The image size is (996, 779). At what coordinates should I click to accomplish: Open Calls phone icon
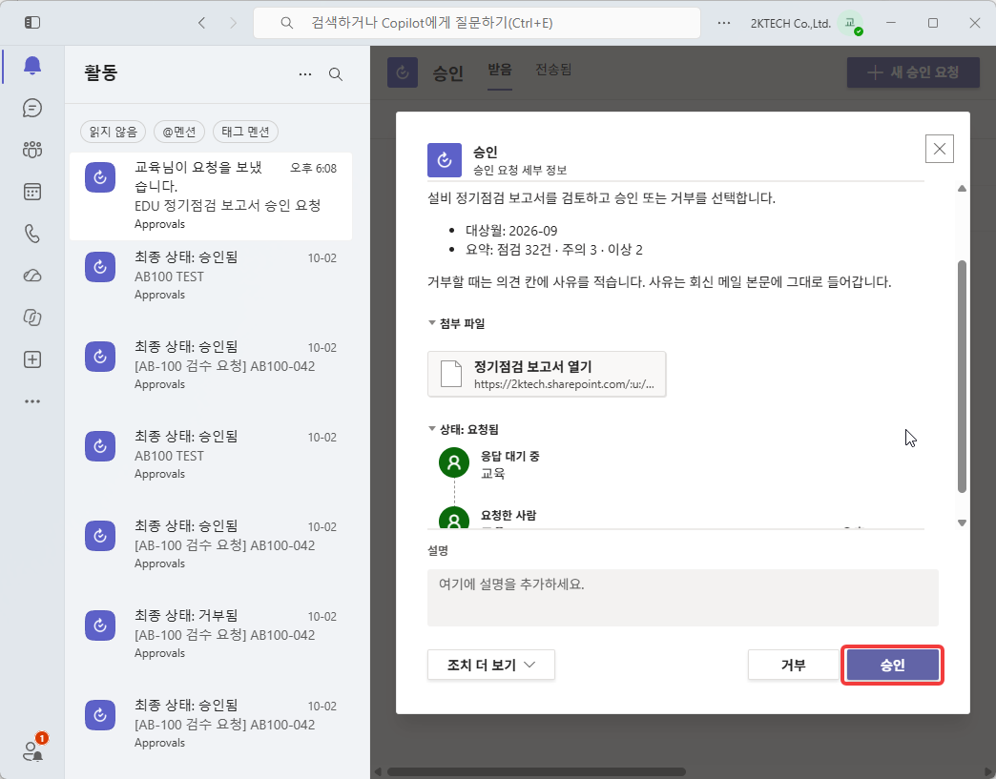point(32,234)
